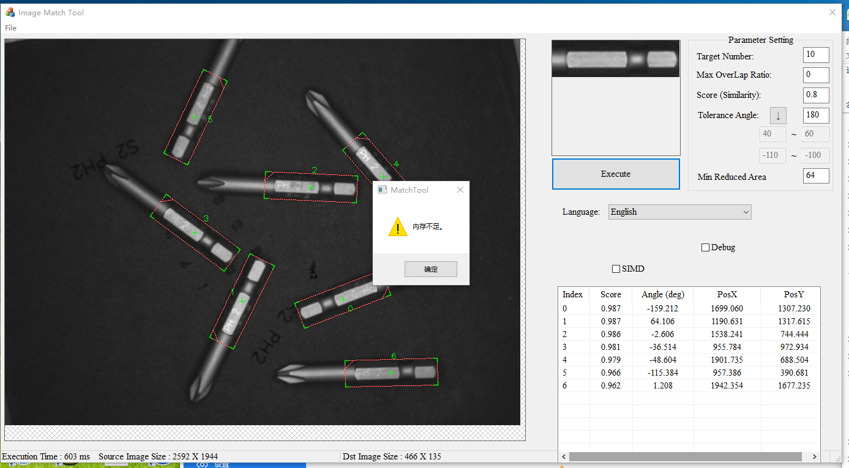The width and height of the screenshot is (849, 468).
Task: Click the disabled angle field showing -100
Action: coord(816,155)
